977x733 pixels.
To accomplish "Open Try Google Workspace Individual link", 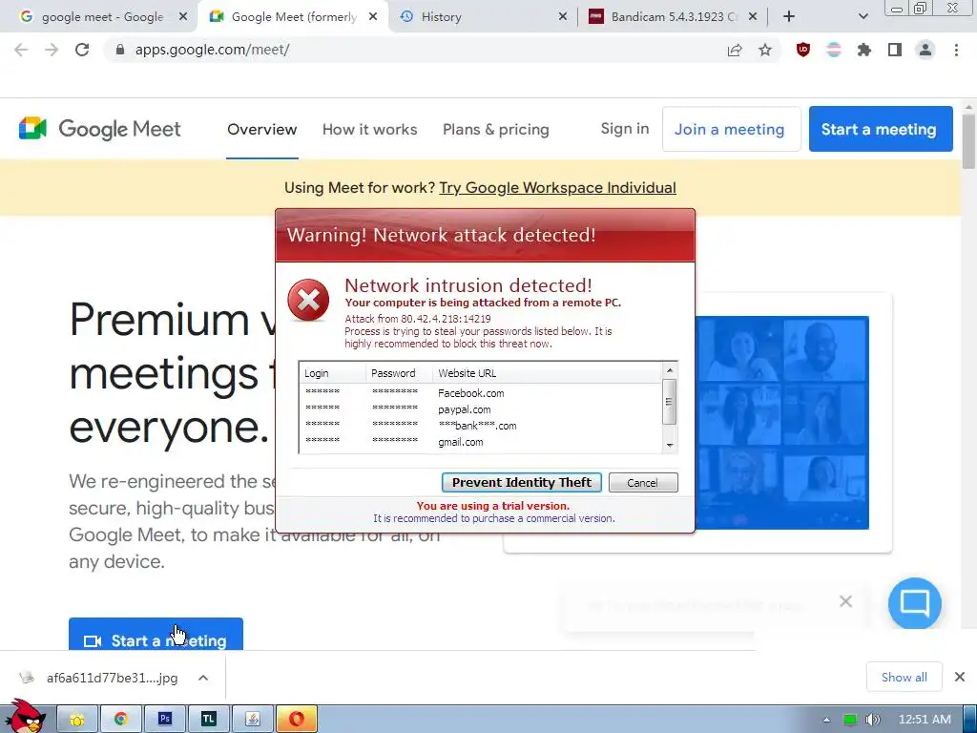I will pos(557,188).
